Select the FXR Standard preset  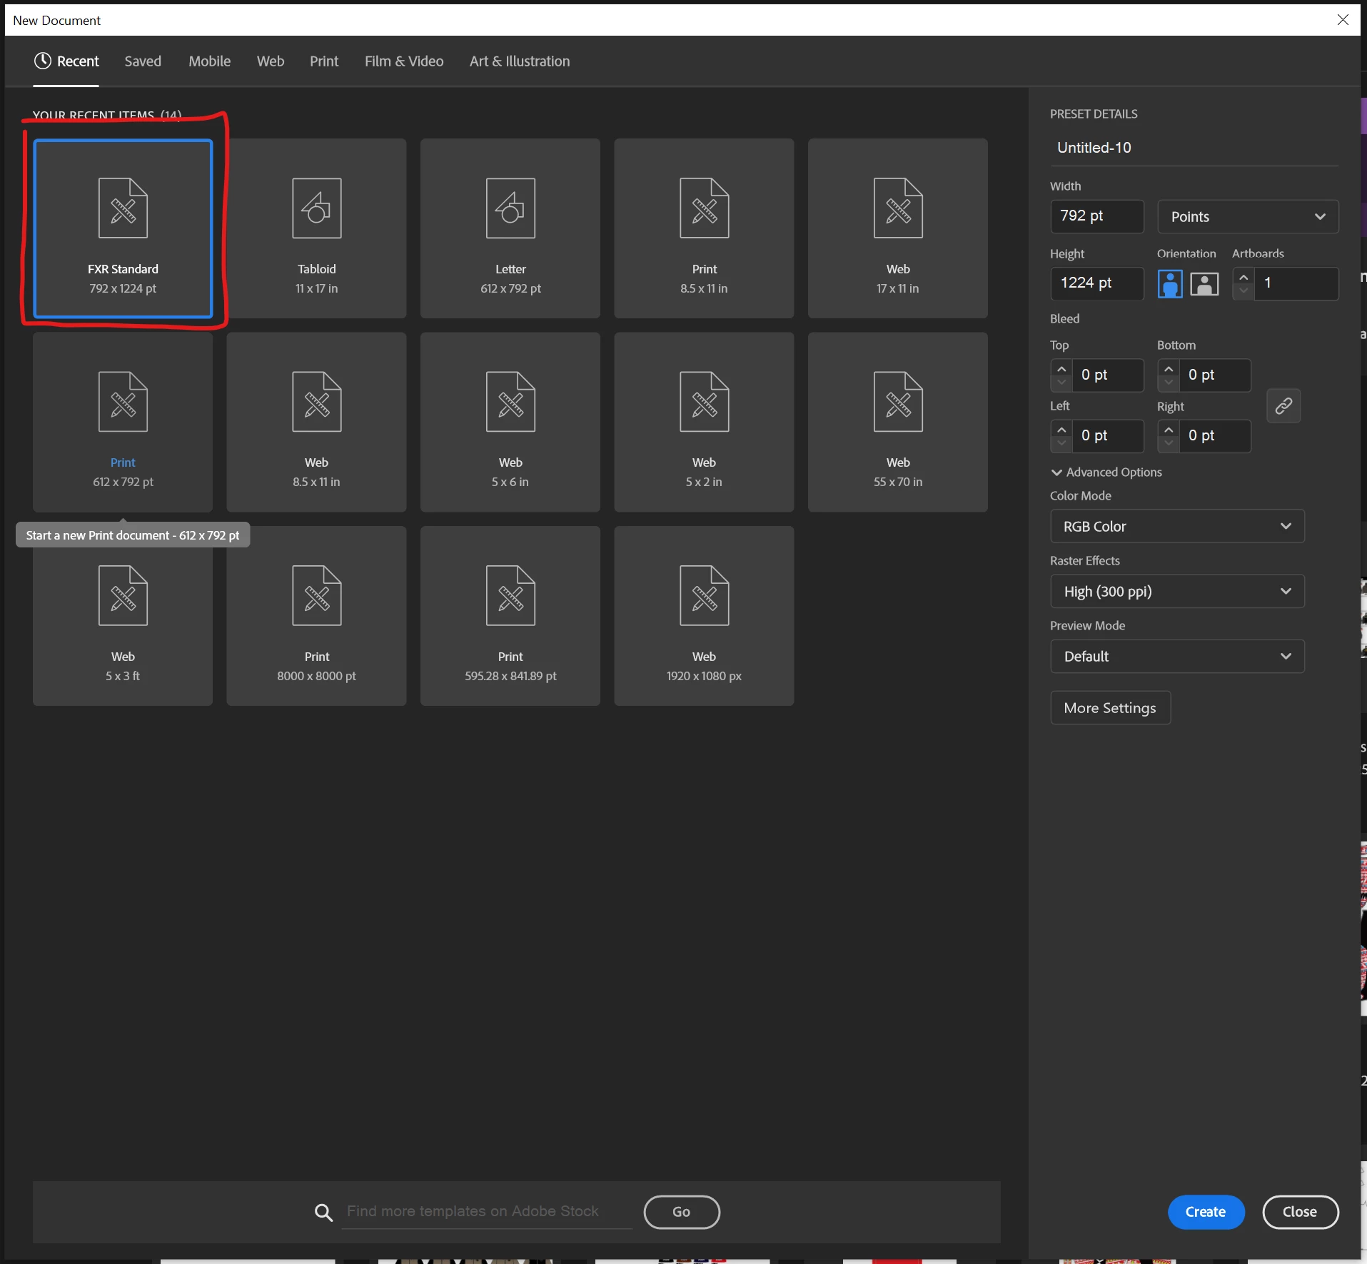coord(123,228)
